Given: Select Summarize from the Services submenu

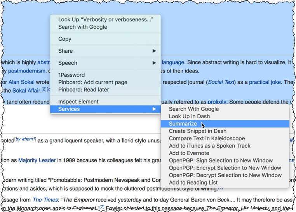Looking at the screenshot, I should pyautogui.click(x=183, y=124).
